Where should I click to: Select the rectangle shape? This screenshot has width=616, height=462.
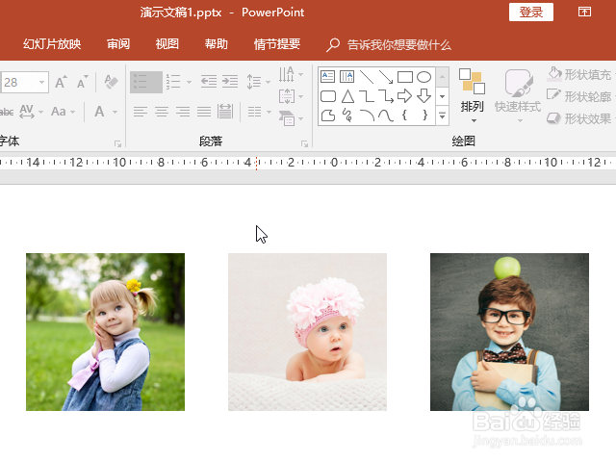coord(404,77)
